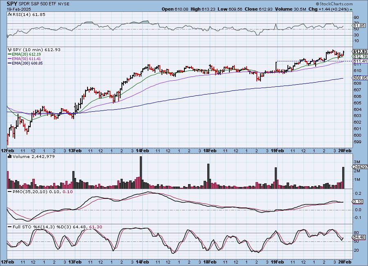Click the volume histogram icon beside Volume label
The image size is (368, 266).
(x=10, y=156)
